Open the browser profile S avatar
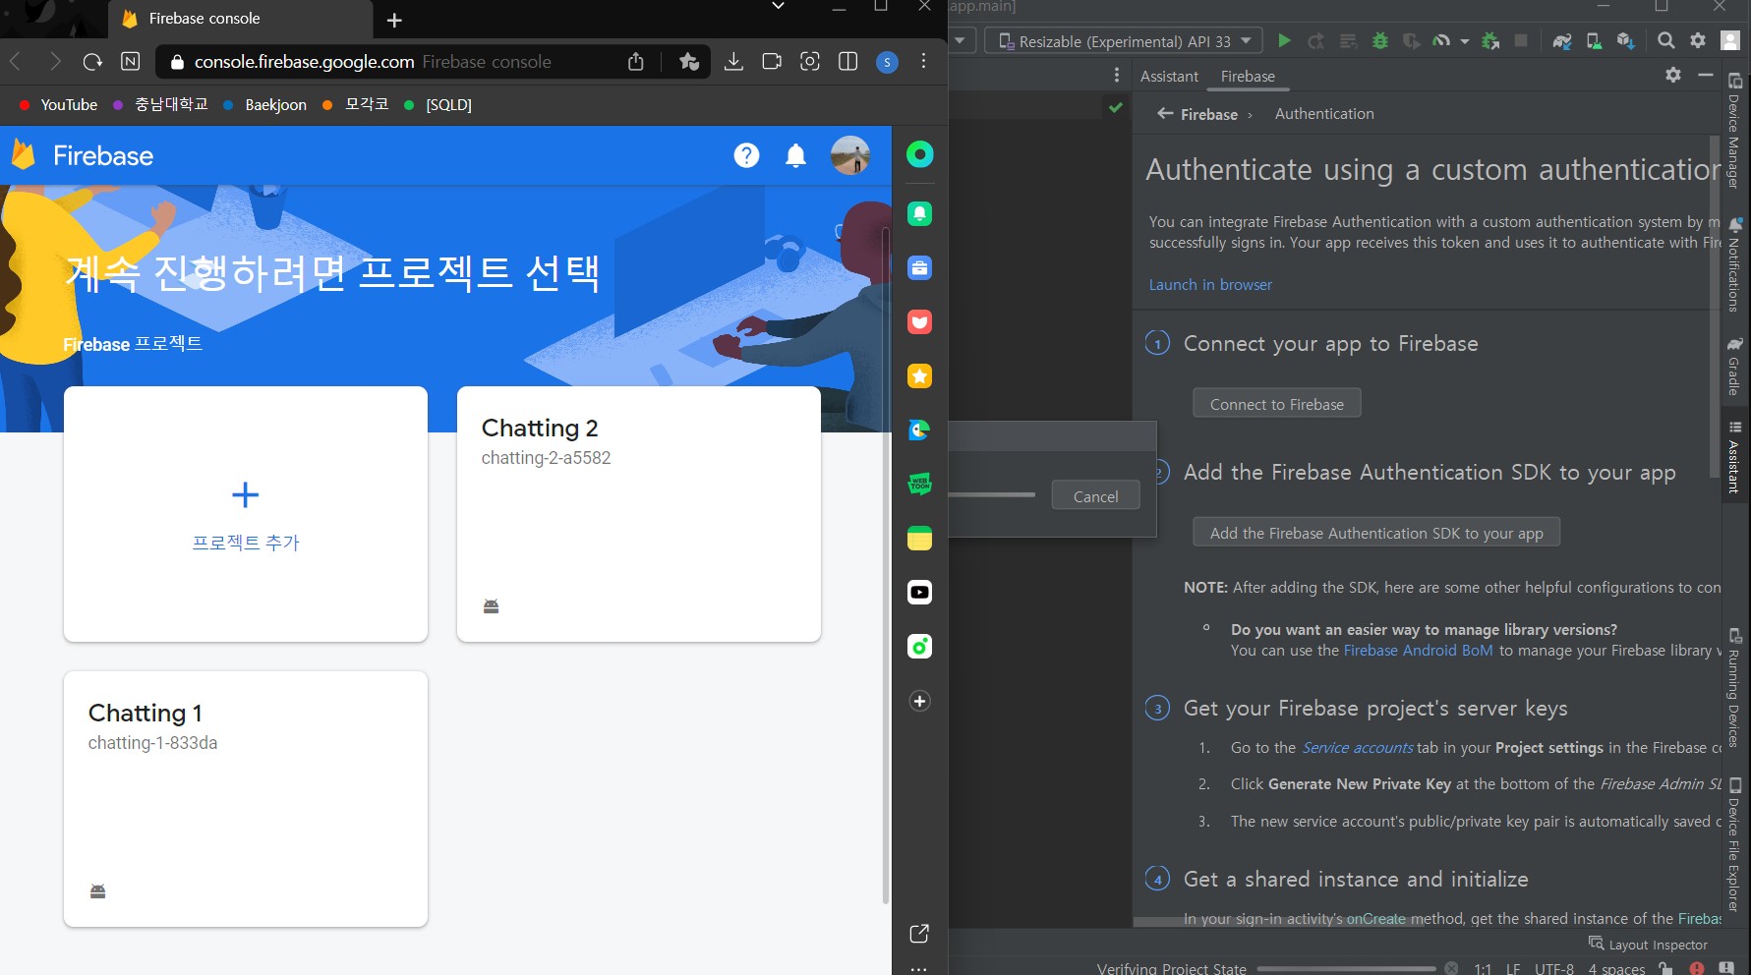1751x975 pixels. pos(887,62)
